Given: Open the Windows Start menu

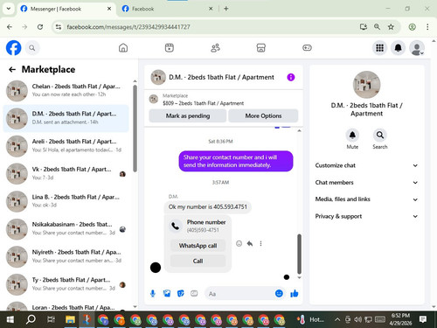Looking at the screenshot, I should (10, 319).
